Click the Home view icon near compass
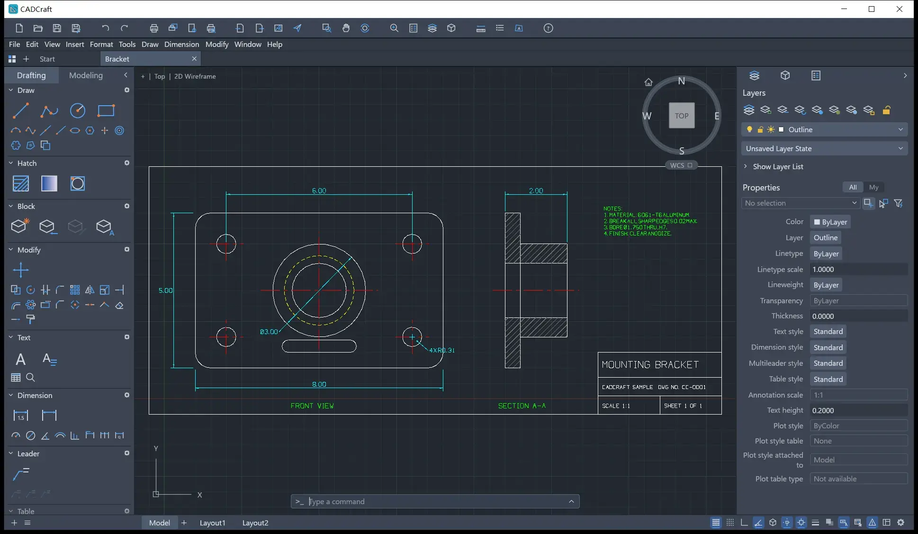This screenshot has height=534, width=918. pyautogui.click(x=648, y=82)
